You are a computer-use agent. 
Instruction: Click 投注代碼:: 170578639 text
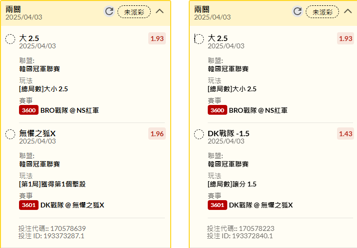tap(52, 228)
